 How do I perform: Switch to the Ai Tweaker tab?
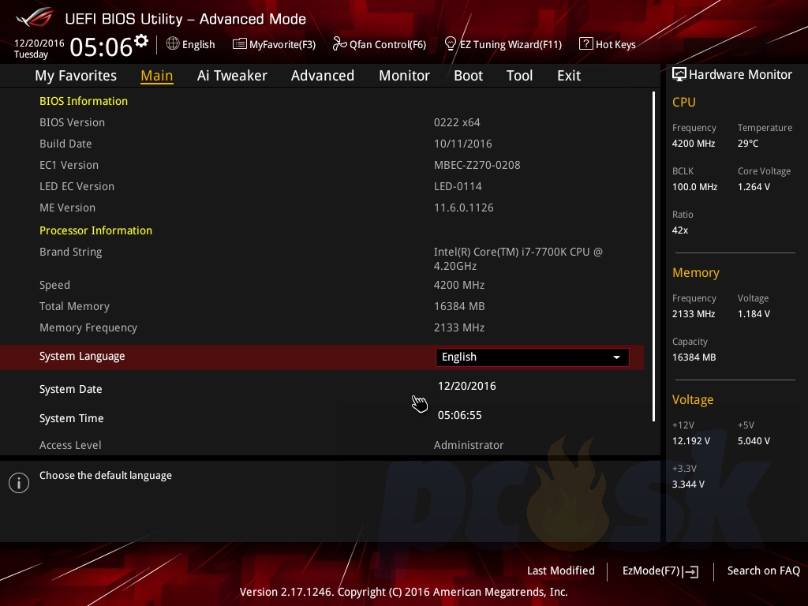(232, 76)
